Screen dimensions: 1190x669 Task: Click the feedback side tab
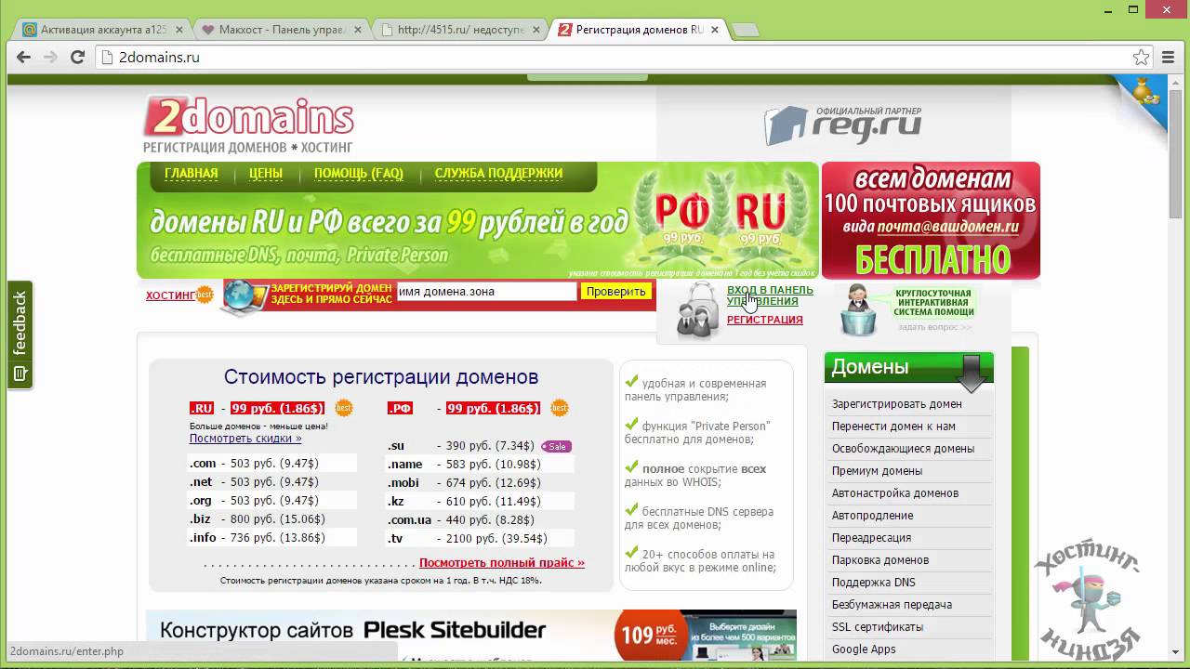click(x=20, y=334)
